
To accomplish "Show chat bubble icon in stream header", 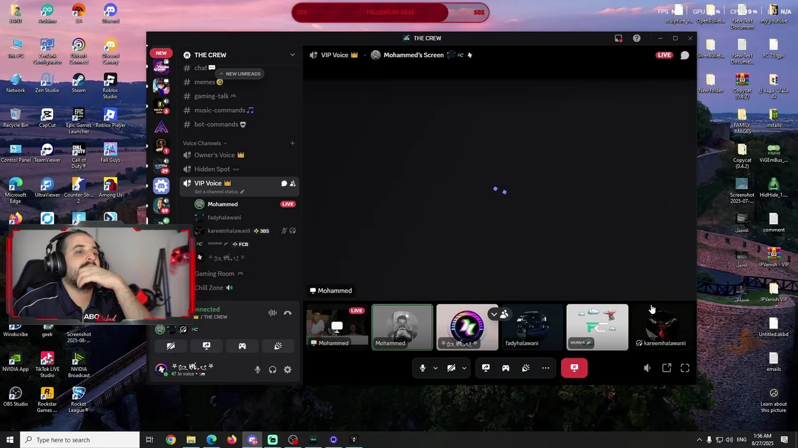I will point(685,55).
